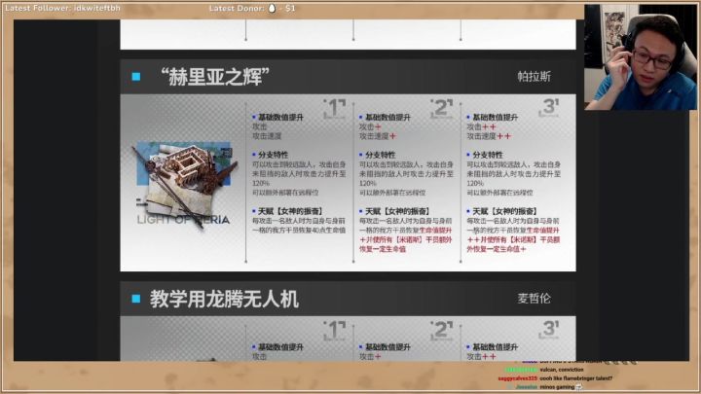
Task: Click "分支特性" heading in level 3 column
Action: click(488, 155)
